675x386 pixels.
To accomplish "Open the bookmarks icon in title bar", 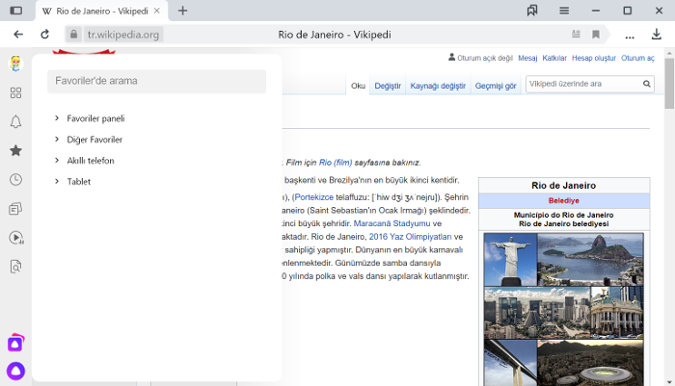I will tap(532, 11).
